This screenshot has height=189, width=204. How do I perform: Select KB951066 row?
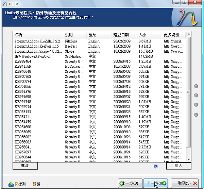click(x=99, y=87)
